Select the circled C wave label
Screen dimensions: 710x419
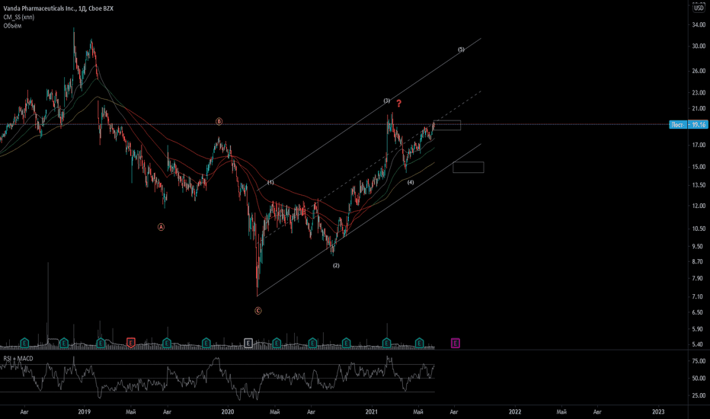pos(257,311)
